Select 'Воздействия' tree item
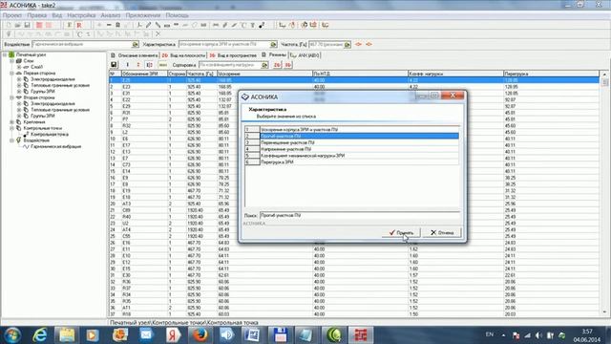The image size is (611, 344). coord(36,140)
